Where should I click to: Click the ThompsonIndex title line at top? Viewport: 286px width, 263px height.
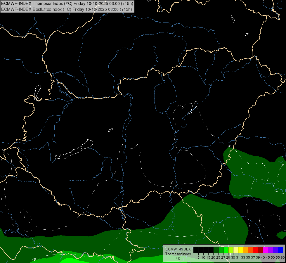click(67, 4)
